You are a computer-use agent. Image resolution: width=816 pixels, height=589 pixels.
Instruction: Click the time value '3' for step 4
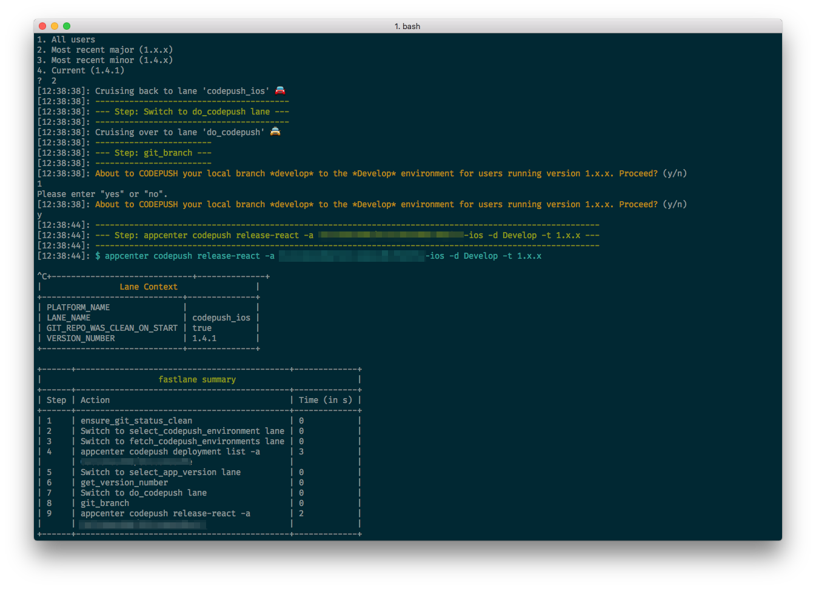point(301,451)
